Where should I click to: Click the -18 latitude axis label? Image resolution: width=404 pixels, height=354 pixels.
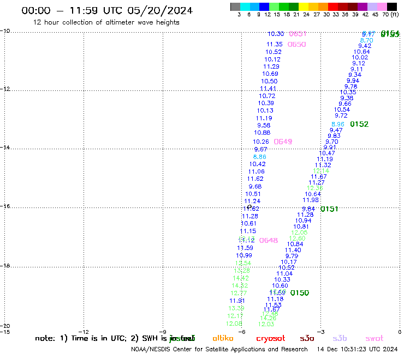pos(5,266)
